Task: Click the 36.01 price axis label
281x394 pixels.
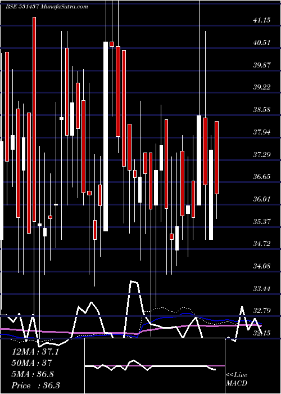Action: (x=262, y=199)
